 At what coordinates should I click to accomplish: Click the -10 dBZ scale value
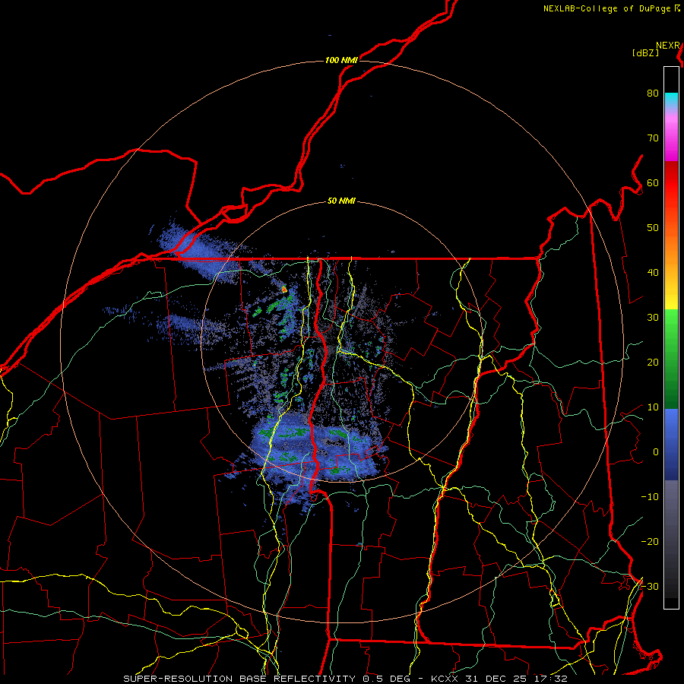click(x=650, y=497)
